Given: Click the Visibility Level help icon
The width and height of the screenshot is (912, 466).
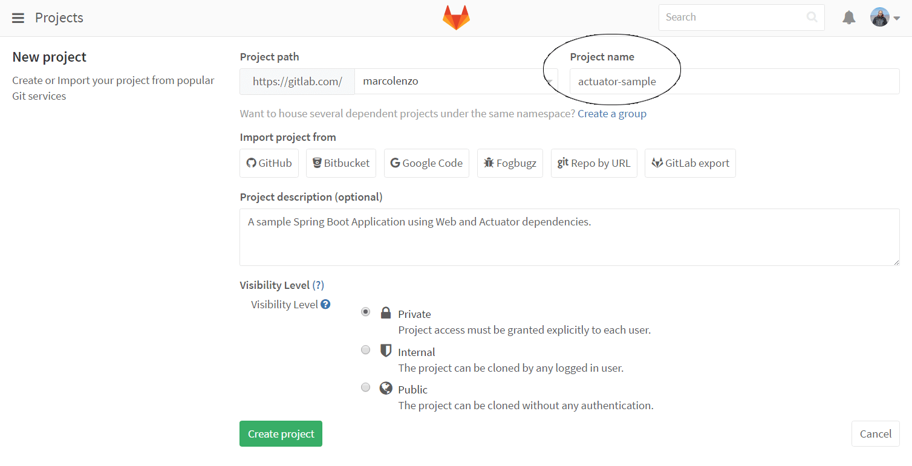Looking at the screenshot, I should 325,304.
